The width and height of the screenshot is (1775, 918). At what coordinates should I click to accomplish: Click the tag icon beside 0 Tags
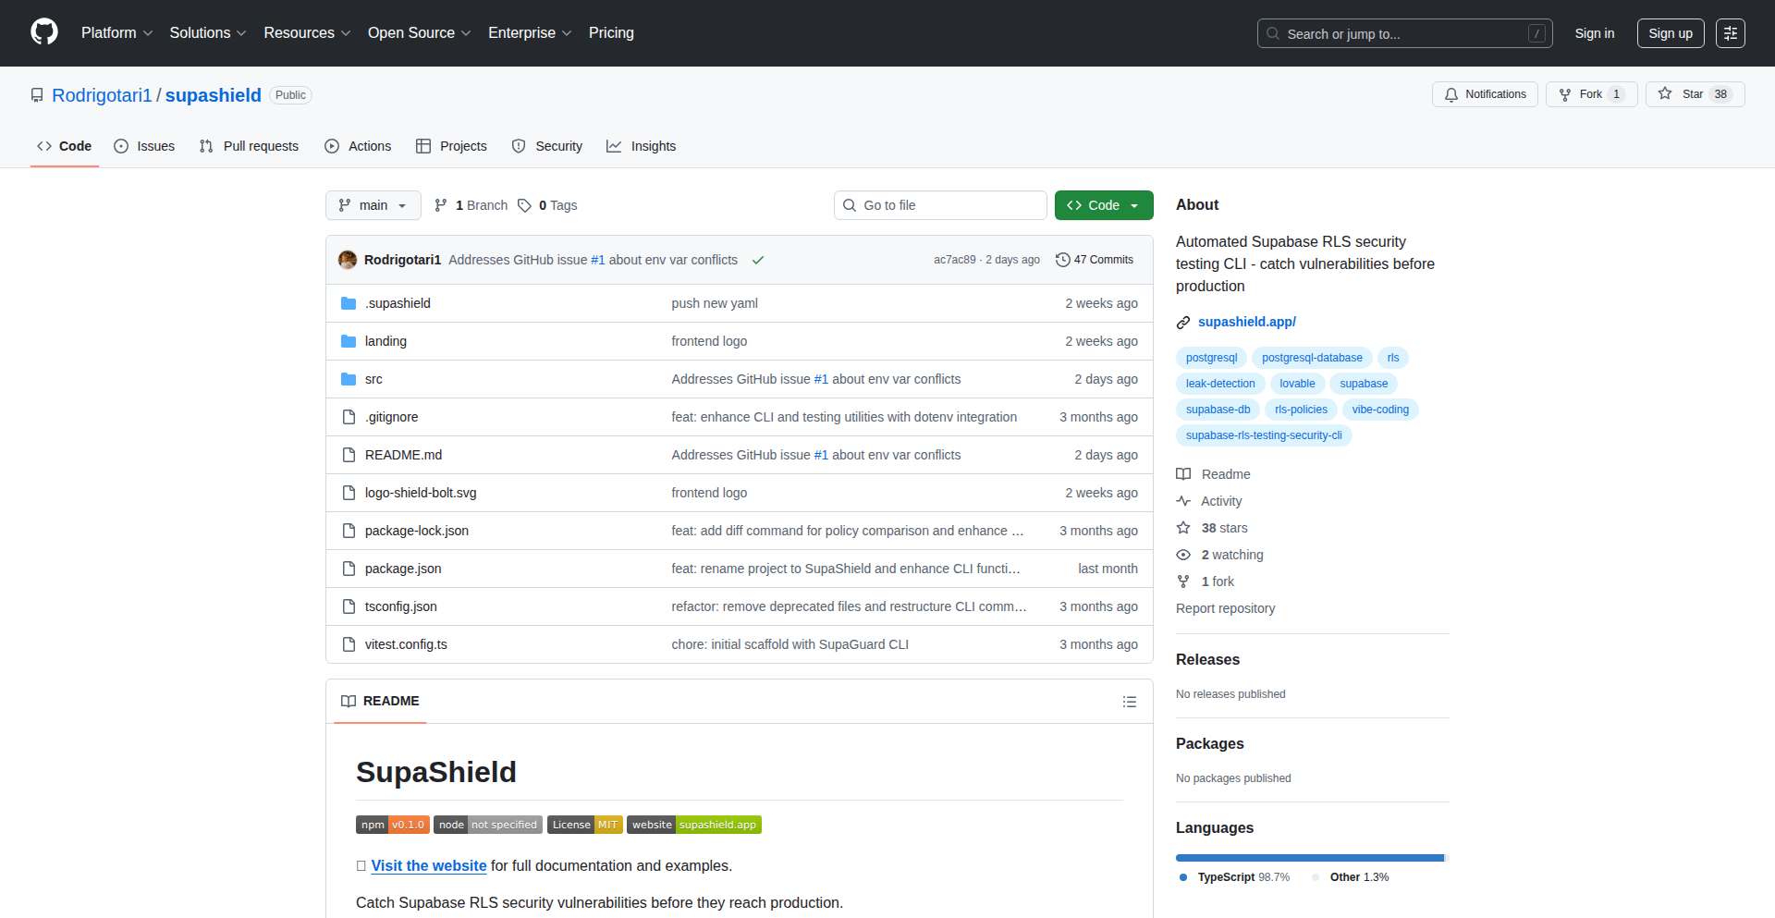[x=524, y=205]
